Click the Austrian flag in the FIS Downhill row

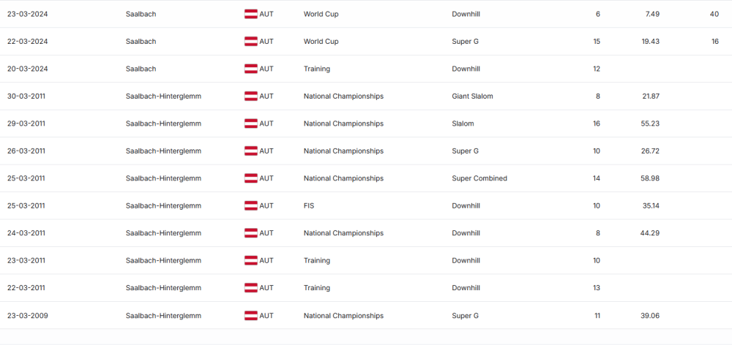pyautogui.click(x=250, y=206)
